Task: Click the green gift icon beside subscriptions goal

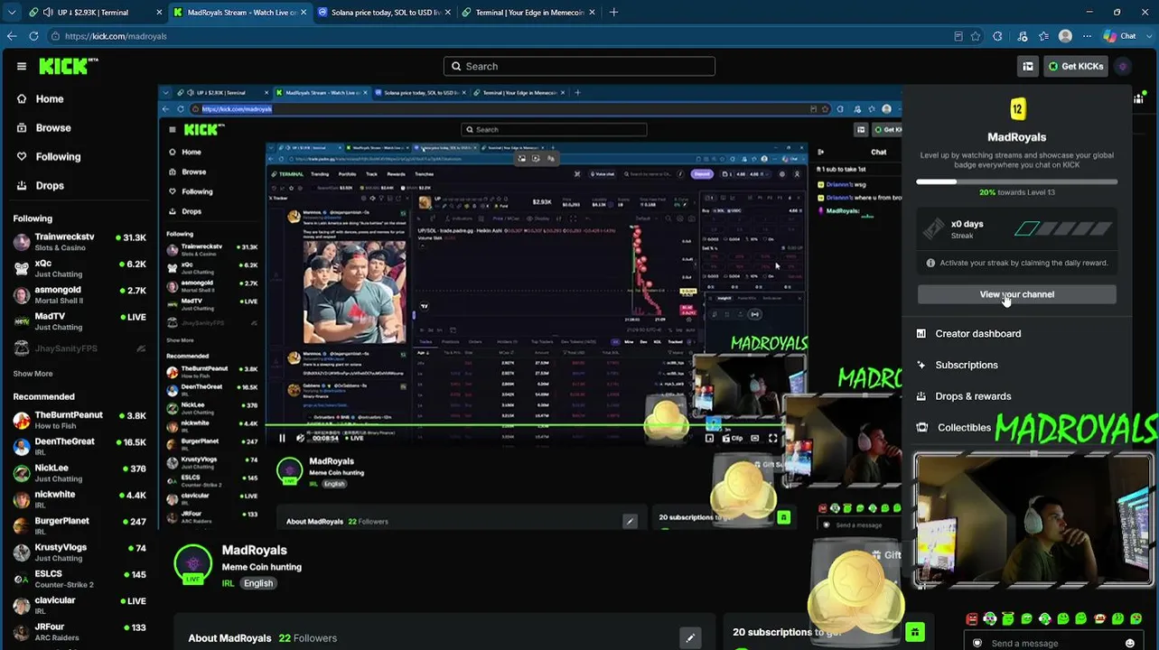Action: pos(915,632)
